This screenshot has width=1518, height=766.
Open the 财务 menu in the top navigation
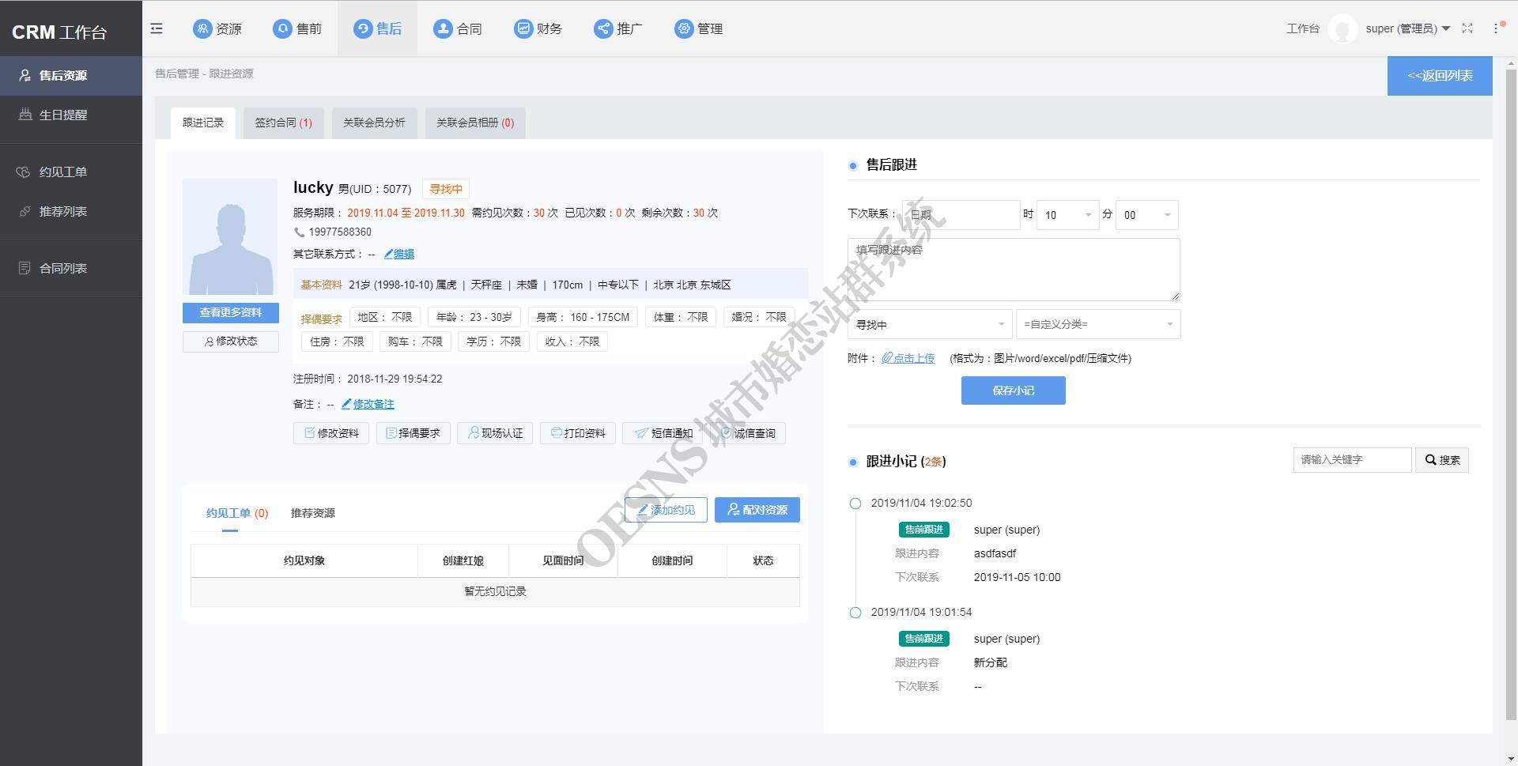pyautogui.click(x=538, y=28)
